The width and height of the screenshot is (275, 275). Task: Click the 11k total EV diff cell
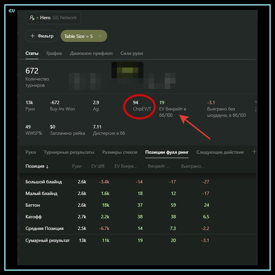106,240
